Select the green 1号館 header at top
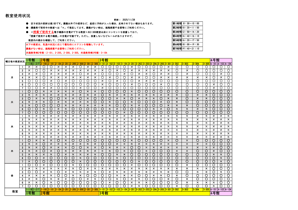The width and height of the screenshot is (298, 210). tap(32, 60)
